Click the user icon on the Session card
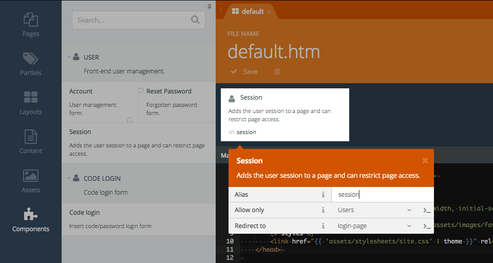Image resolution: width=493 pixels, height=263 pixels. [232, 99]
